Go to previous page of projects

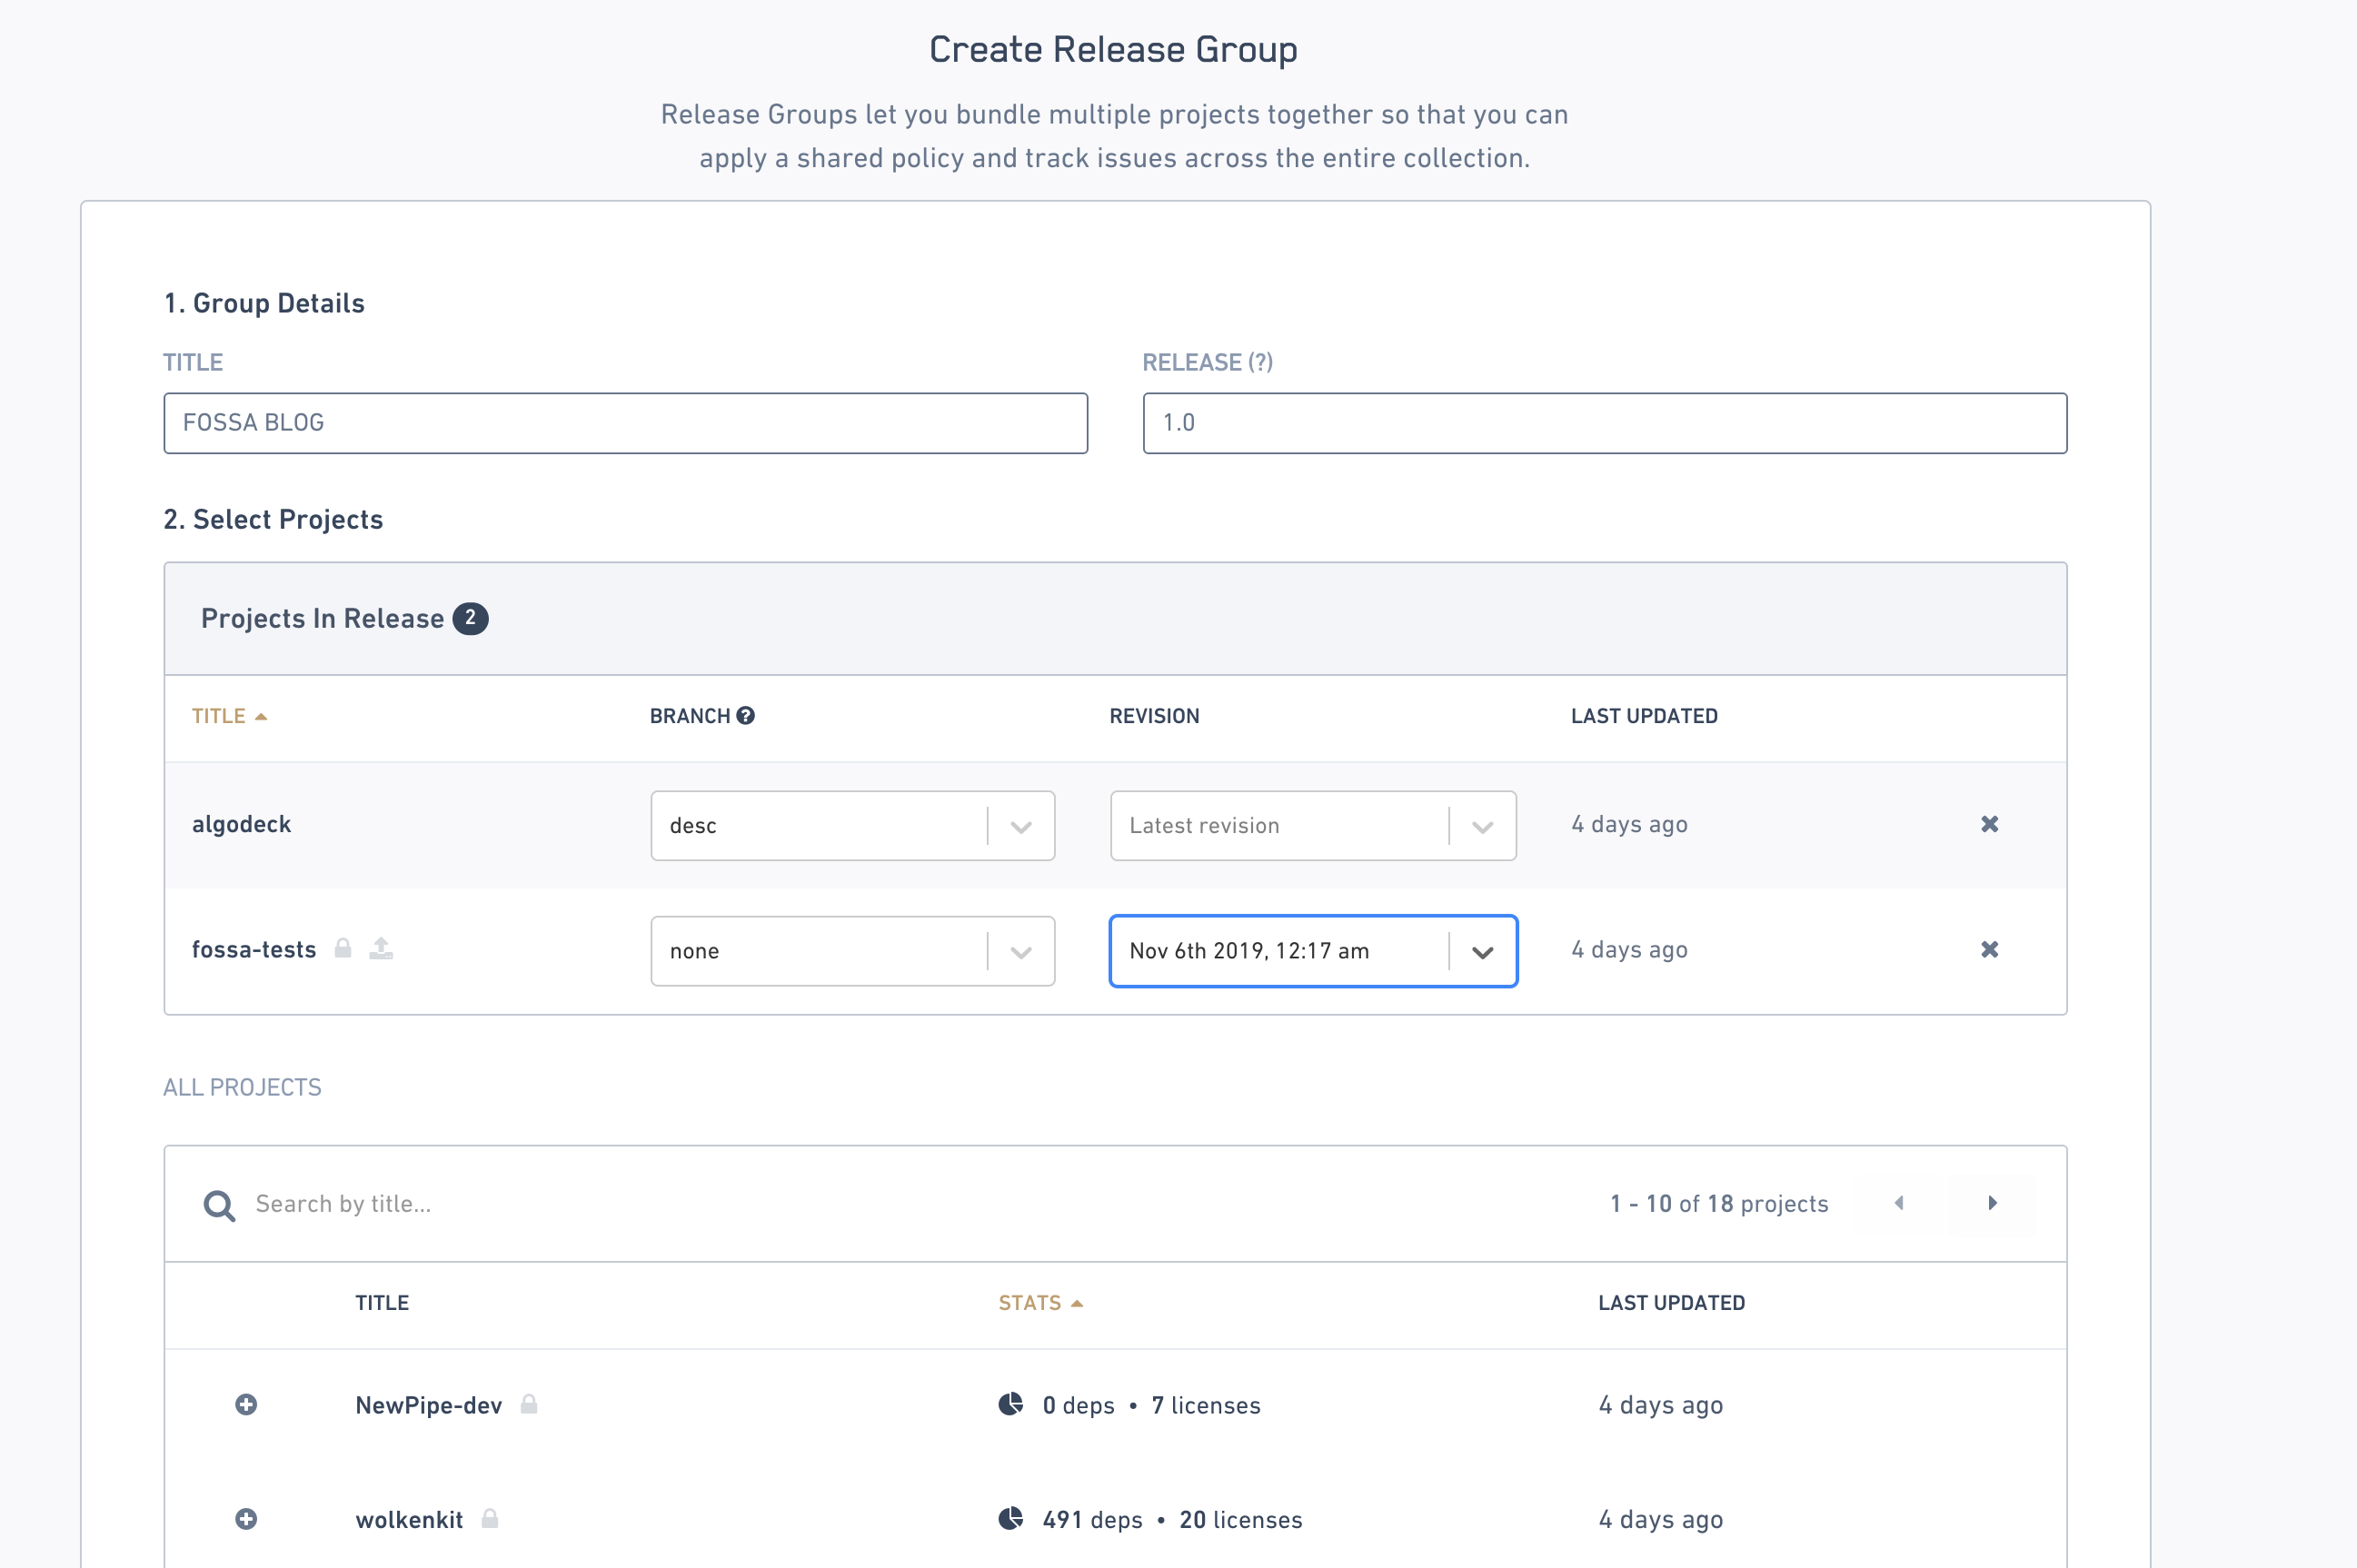[1899, 1203]
